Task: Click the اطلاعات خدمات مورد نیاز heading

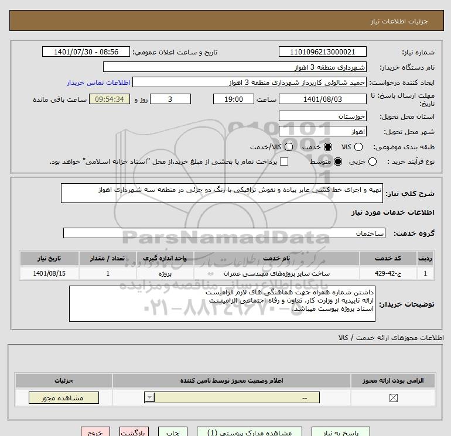Action: 392,212
